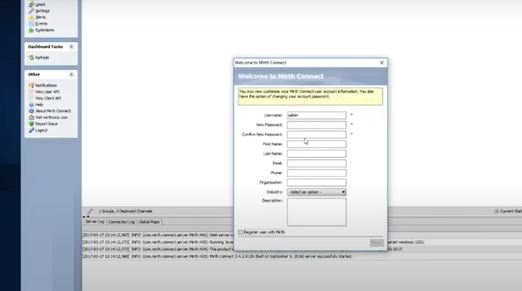Image resolution: width=522 pixels, height=291 pixels.
Task: Click the About Mirth Connect link label
Action: 53,111
